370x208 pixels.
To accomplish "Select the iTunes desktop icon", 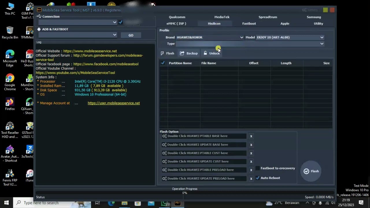I will tap(29, 175).
